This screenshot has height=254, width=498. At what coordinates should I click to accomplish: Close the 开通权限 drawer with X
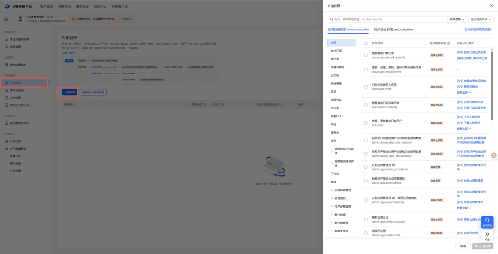pos(491,6)
